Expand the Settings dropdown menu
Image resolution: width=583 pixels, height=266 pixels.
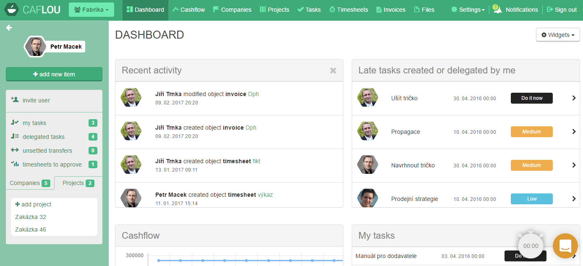click(468, 10)
